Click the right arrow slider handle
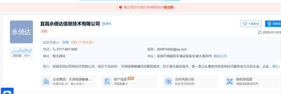This screenshot has width=281, height=94. (279, 66)
